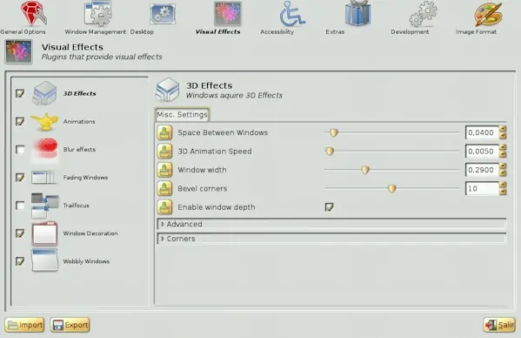
Task: Open Window Management category icon
Action: coord(97,14)
